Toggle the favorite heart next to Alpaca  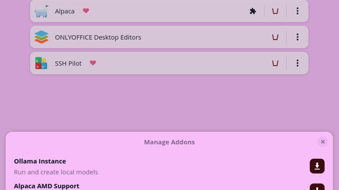[x=86, y=11]
